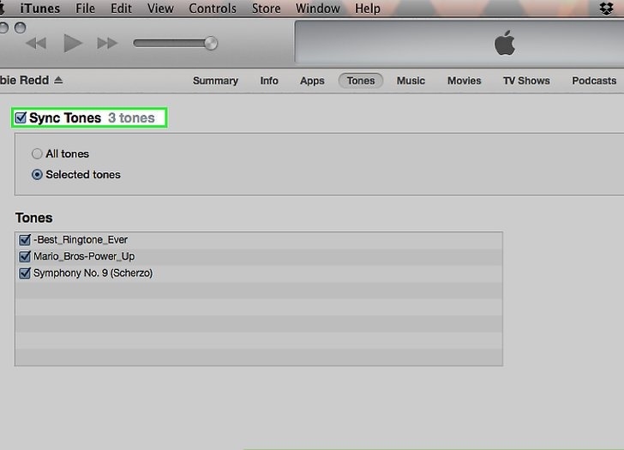Viewport: 624px width, 450px height.
Task: Click the -Best_Ringtone_Ever tone name
Action: pyautogui.click(x=81, y=239)
